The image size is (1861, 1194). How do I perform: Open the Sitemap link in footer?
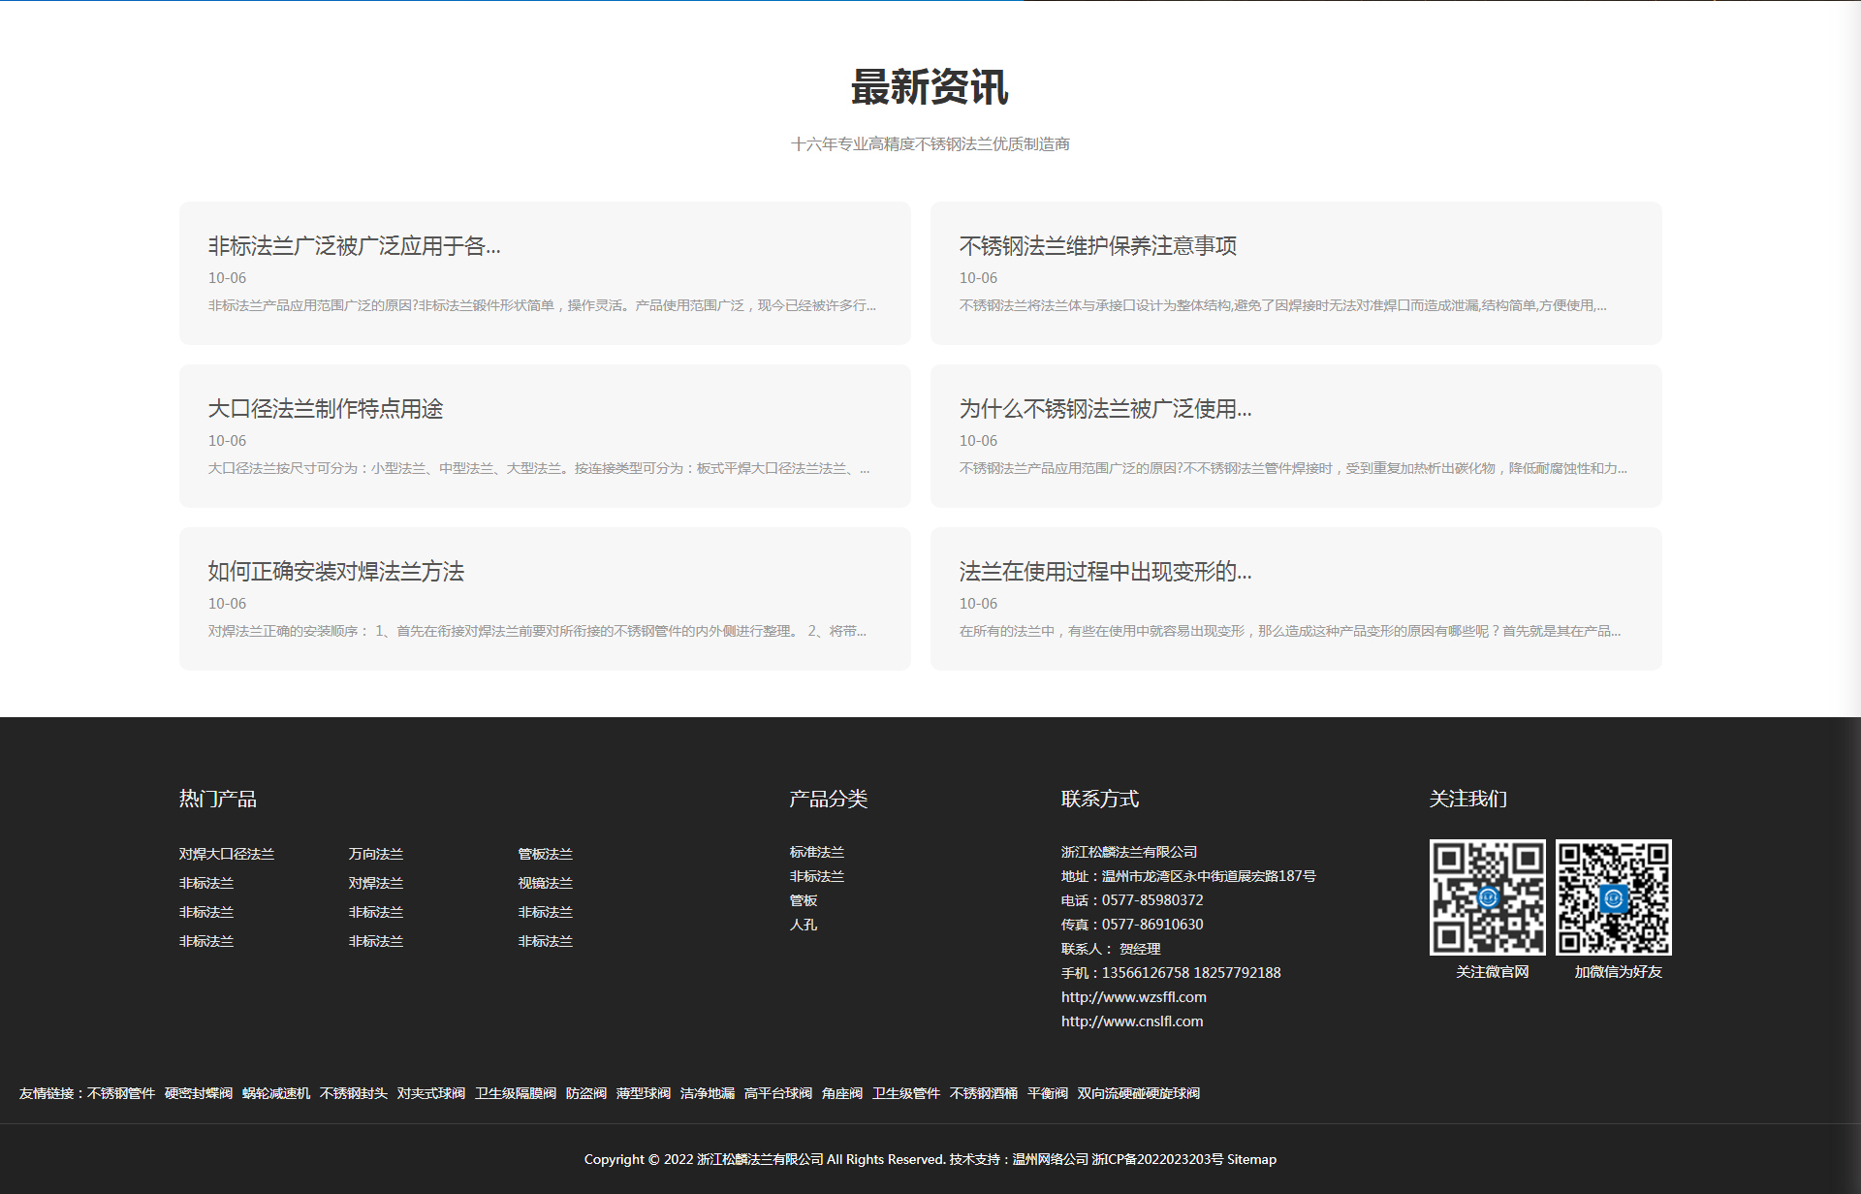1251,1159
